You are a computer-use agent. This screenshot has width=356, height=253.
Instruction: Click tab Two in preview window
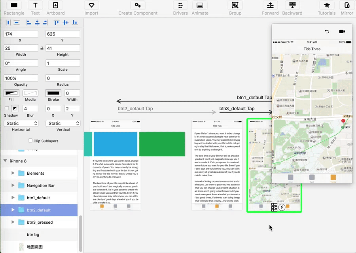[312, 178]
